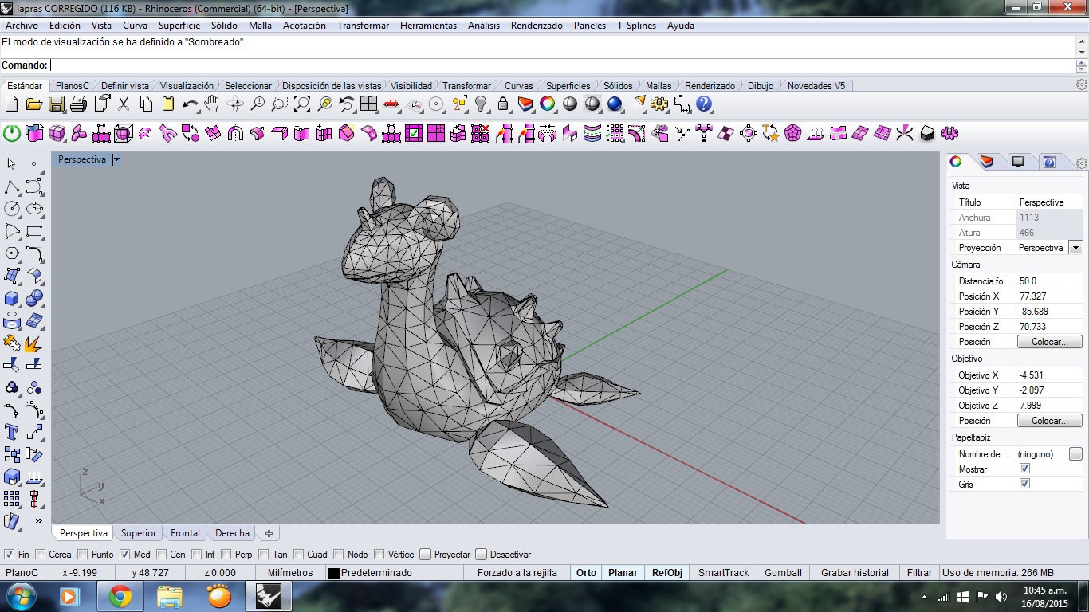
Task: Click the New document icon
Action: pos(11,104)
